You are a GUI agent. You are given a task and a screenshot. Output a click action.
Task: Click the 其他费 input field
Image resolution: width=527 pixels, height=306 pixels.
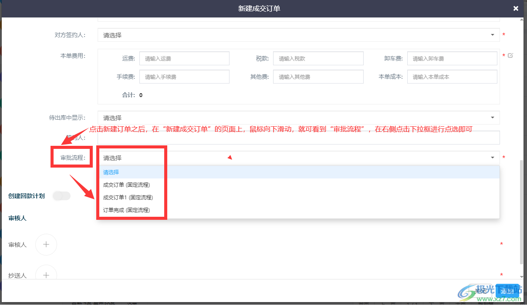318,77
